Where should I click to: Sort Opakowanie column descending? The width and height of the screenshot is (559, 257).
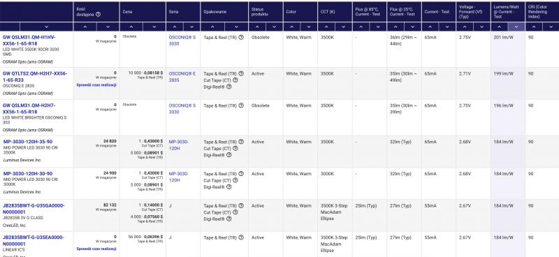[x=236, y=27]
